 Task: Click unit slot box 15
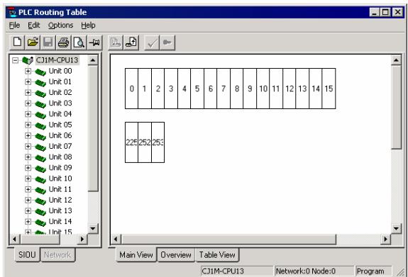[329, 89]
